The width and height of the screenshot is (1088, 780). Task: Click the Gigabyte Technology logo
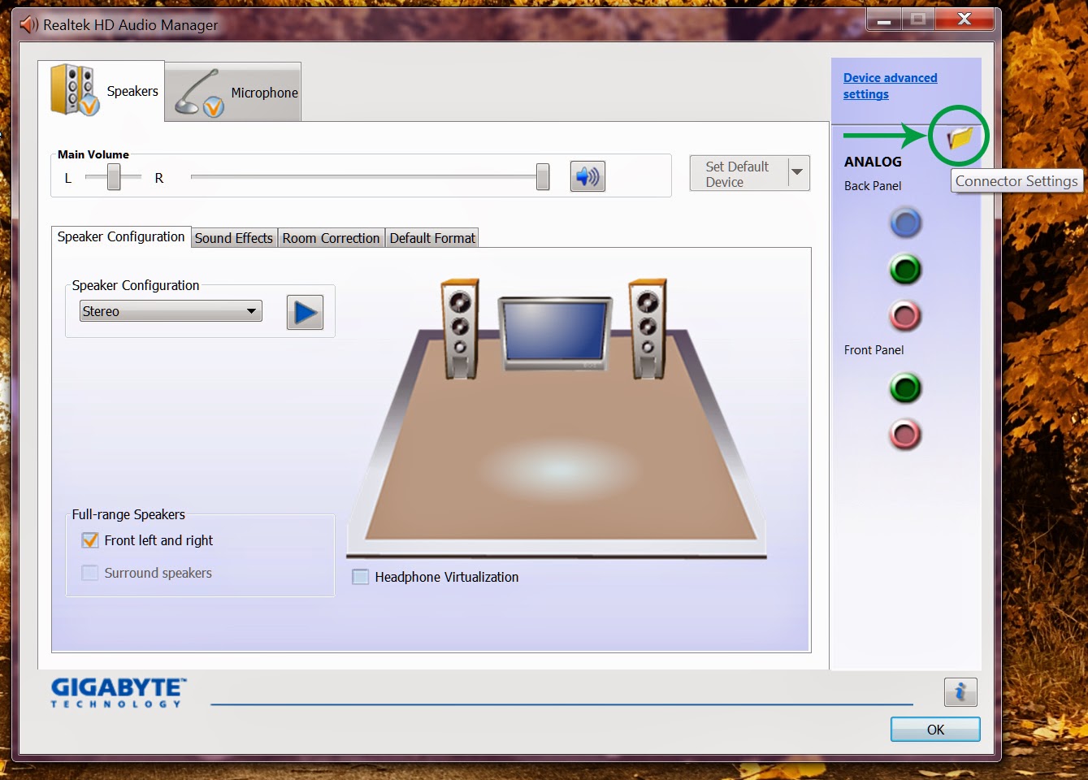coord(119,693)
